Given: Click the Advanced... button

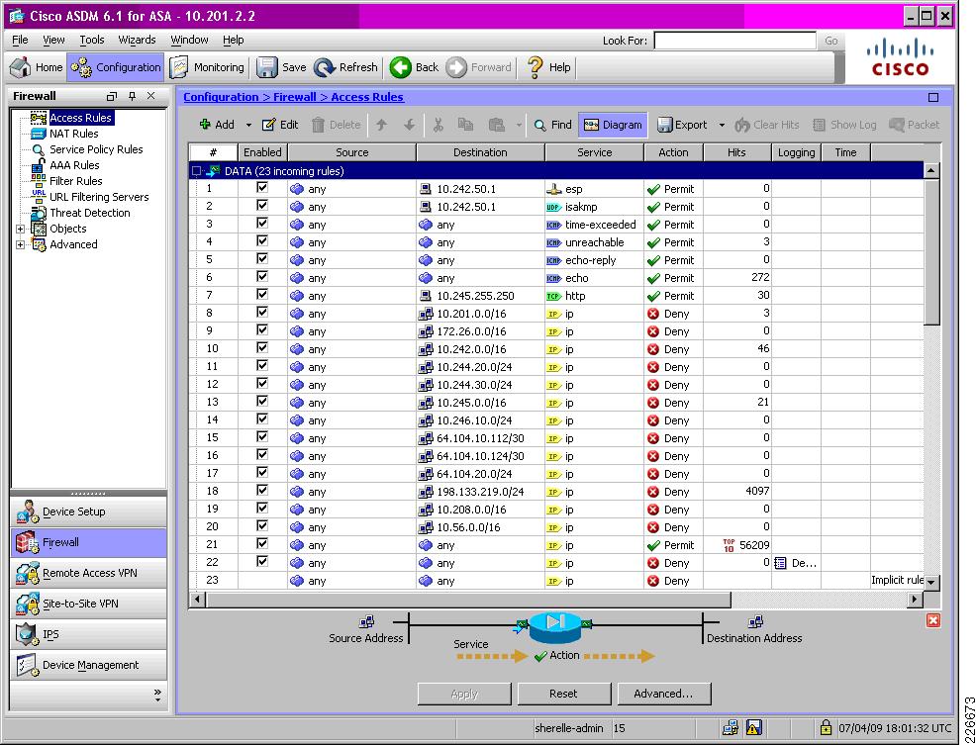Looking at the screenshot, I should pyautogui.click(x=663, y=694).
